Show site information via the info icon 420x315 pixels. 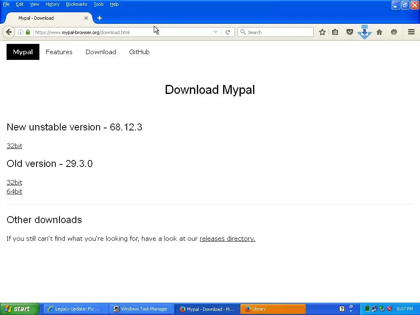[21, 32]
